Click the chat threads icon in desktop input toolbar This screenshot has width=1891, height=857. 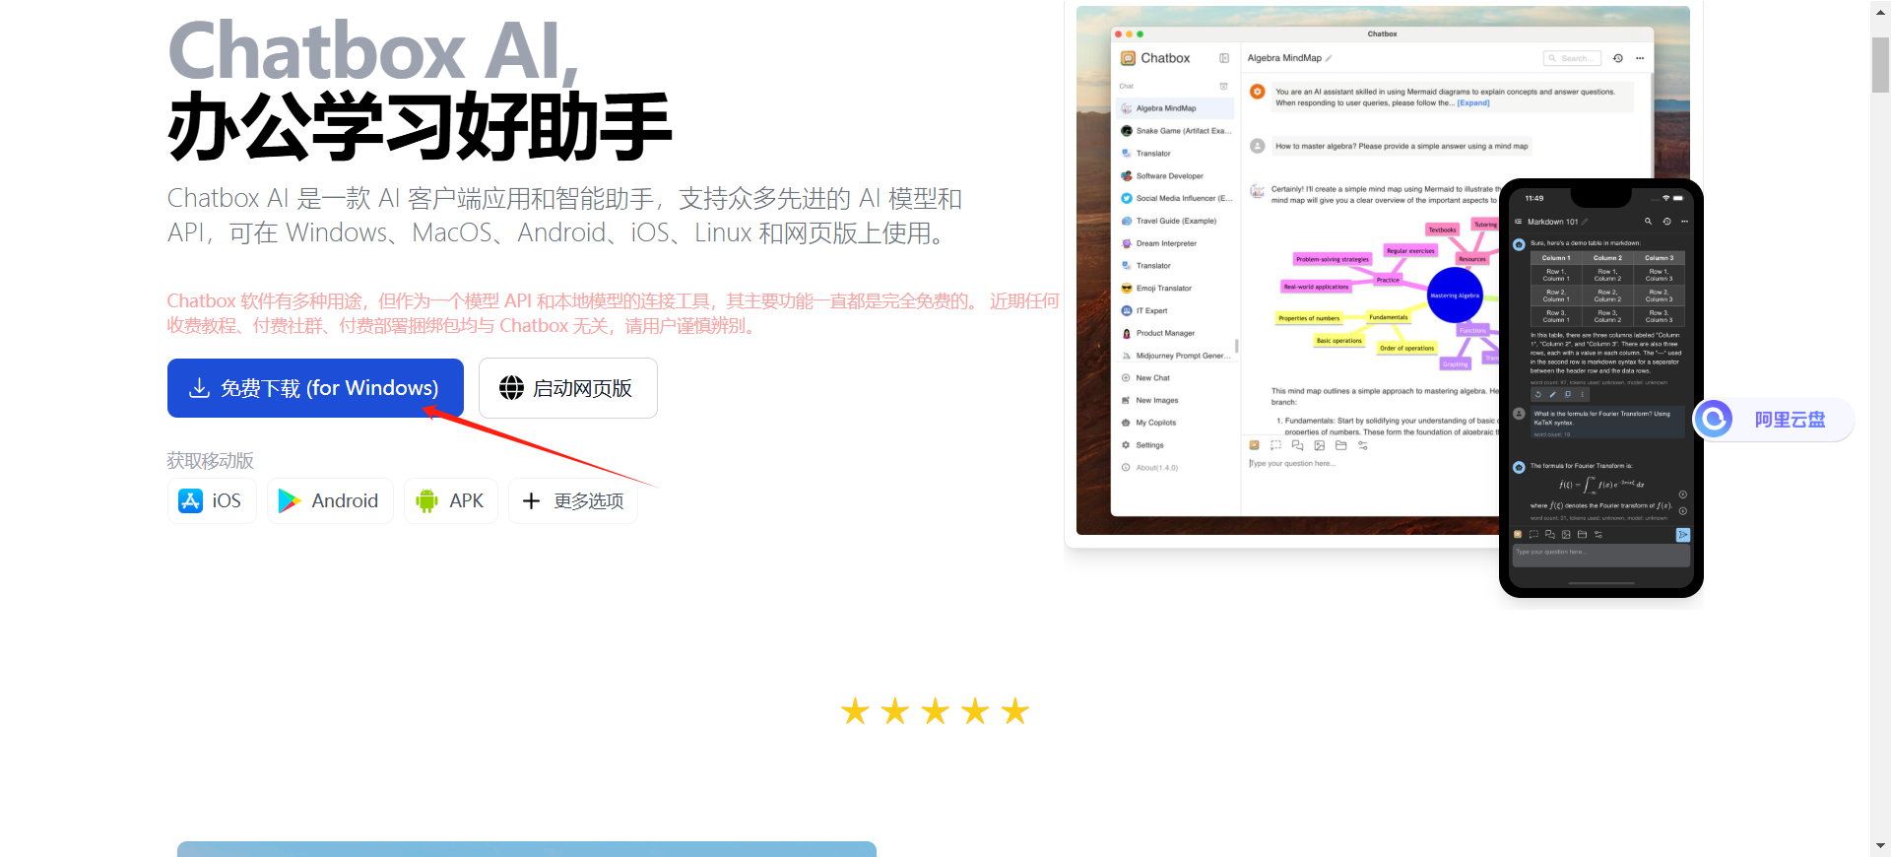click(x=1298, y=446)
